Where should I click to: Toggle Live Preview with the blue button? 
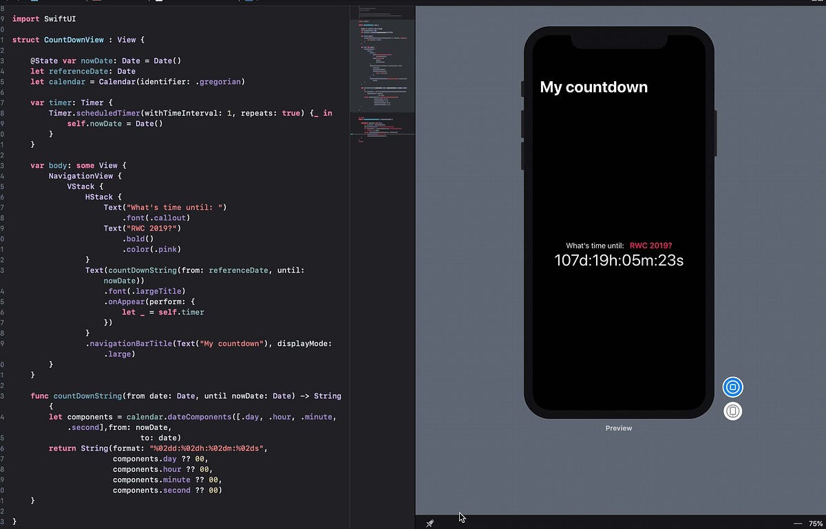[x=732, y=387]
